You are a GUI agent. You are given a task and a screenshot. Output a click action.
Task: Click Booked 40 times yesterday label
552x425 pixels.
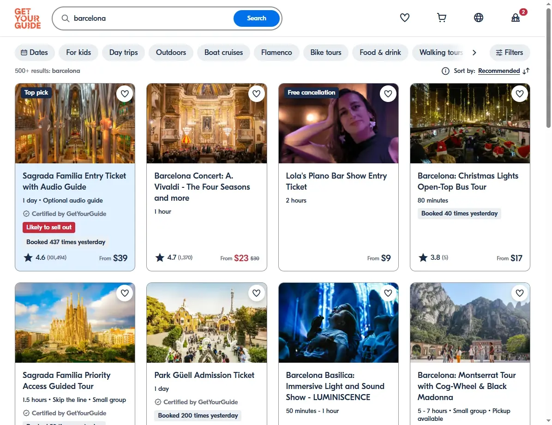point(459,213)
